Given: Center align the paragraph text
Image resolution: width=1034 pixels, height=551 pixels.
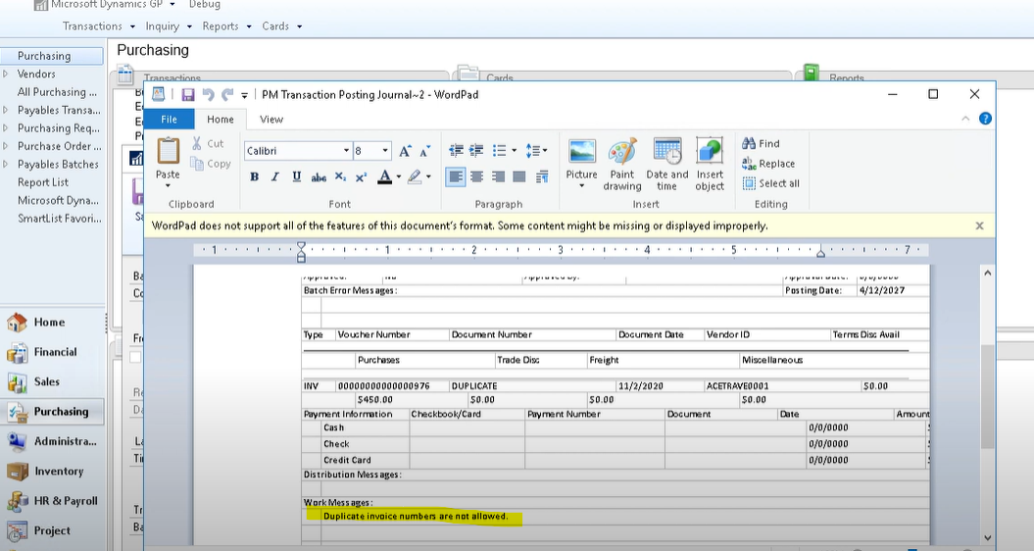Looking at the screenshot, I should 476,177.
